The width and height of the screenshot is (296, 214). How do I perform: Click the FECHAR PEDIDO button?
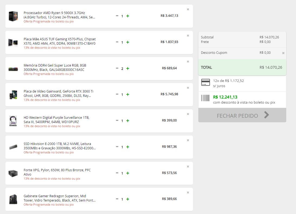[x=242, y=115]
